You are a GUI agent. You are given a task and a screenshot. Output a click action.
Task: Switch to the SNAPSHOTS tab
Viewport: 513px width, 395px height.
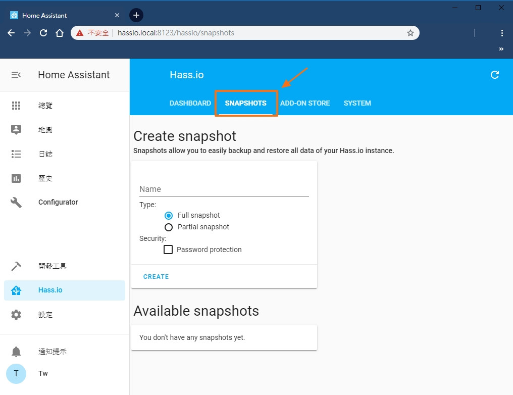click(246, 103)
